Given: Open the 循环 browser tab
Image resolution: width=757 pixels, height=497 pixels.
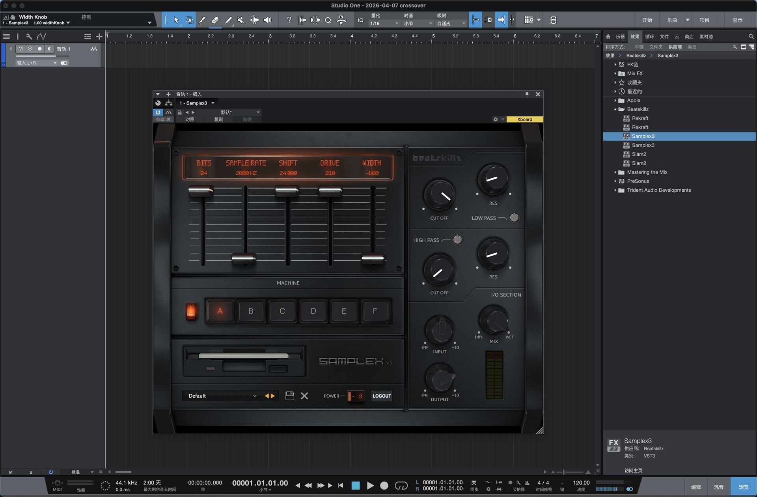Looking at the screenshot, I should [650, 36].
